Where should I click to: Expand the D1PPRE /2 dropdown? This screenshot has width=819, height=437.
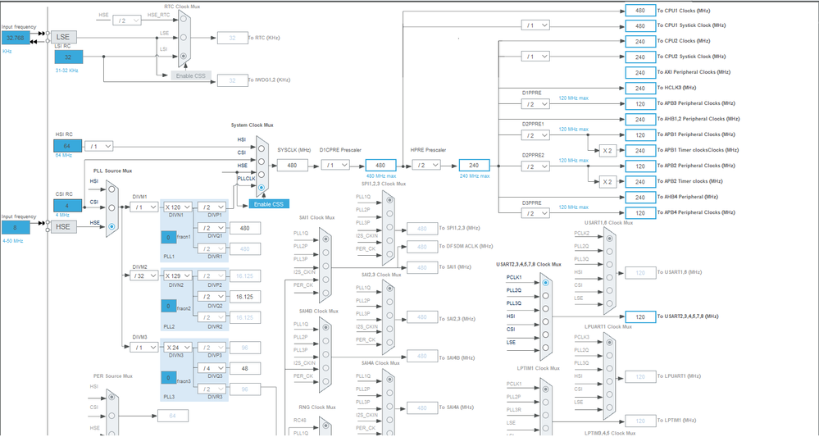coord(535,104)
